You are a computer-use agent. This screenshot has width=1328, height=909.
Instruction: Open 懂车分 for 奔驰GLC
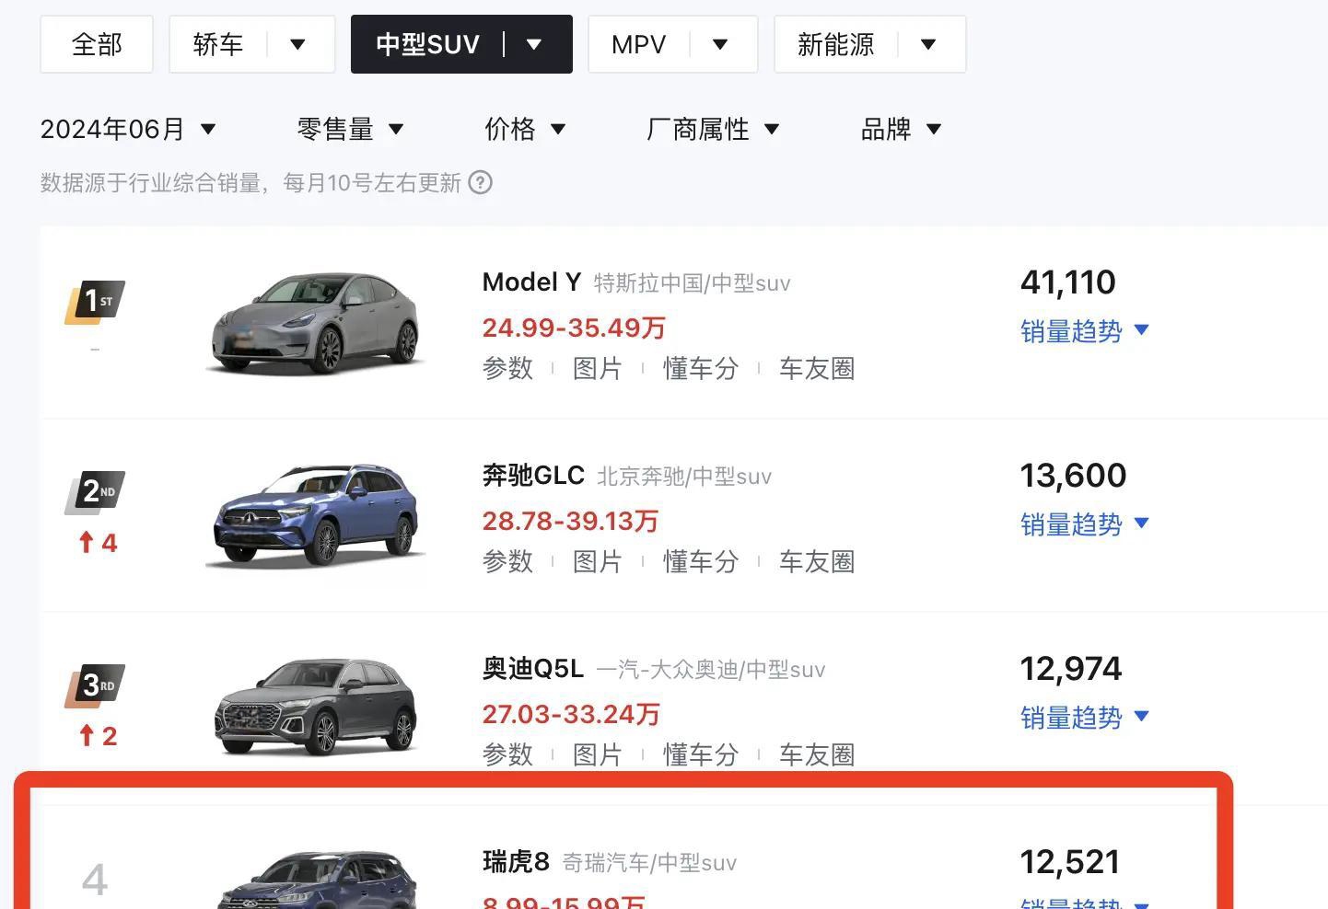(x=701, y=562)
